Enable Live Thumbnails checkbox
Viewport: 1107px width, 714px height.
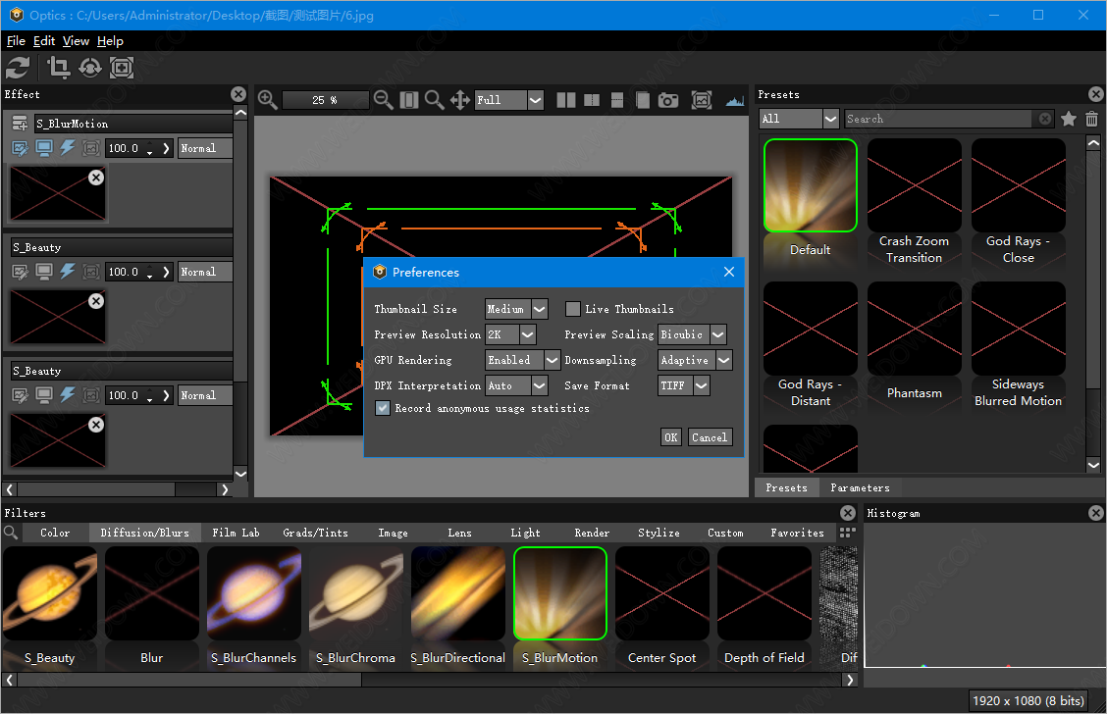coord(572,309)
